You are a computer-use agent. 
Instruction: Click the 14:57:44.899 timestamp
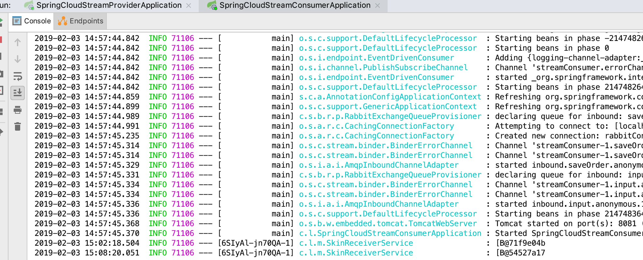(112, 107)
